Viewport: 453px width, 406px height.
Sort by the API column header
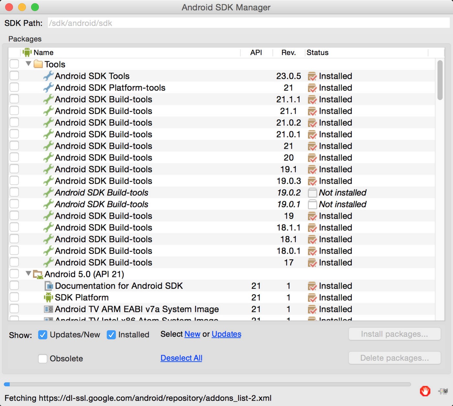pos(256,52)
